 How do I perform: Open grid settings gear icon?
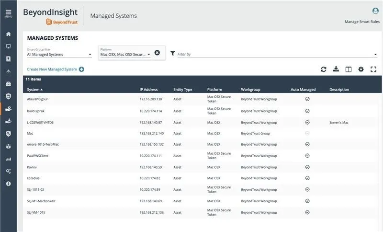(361, 69)
